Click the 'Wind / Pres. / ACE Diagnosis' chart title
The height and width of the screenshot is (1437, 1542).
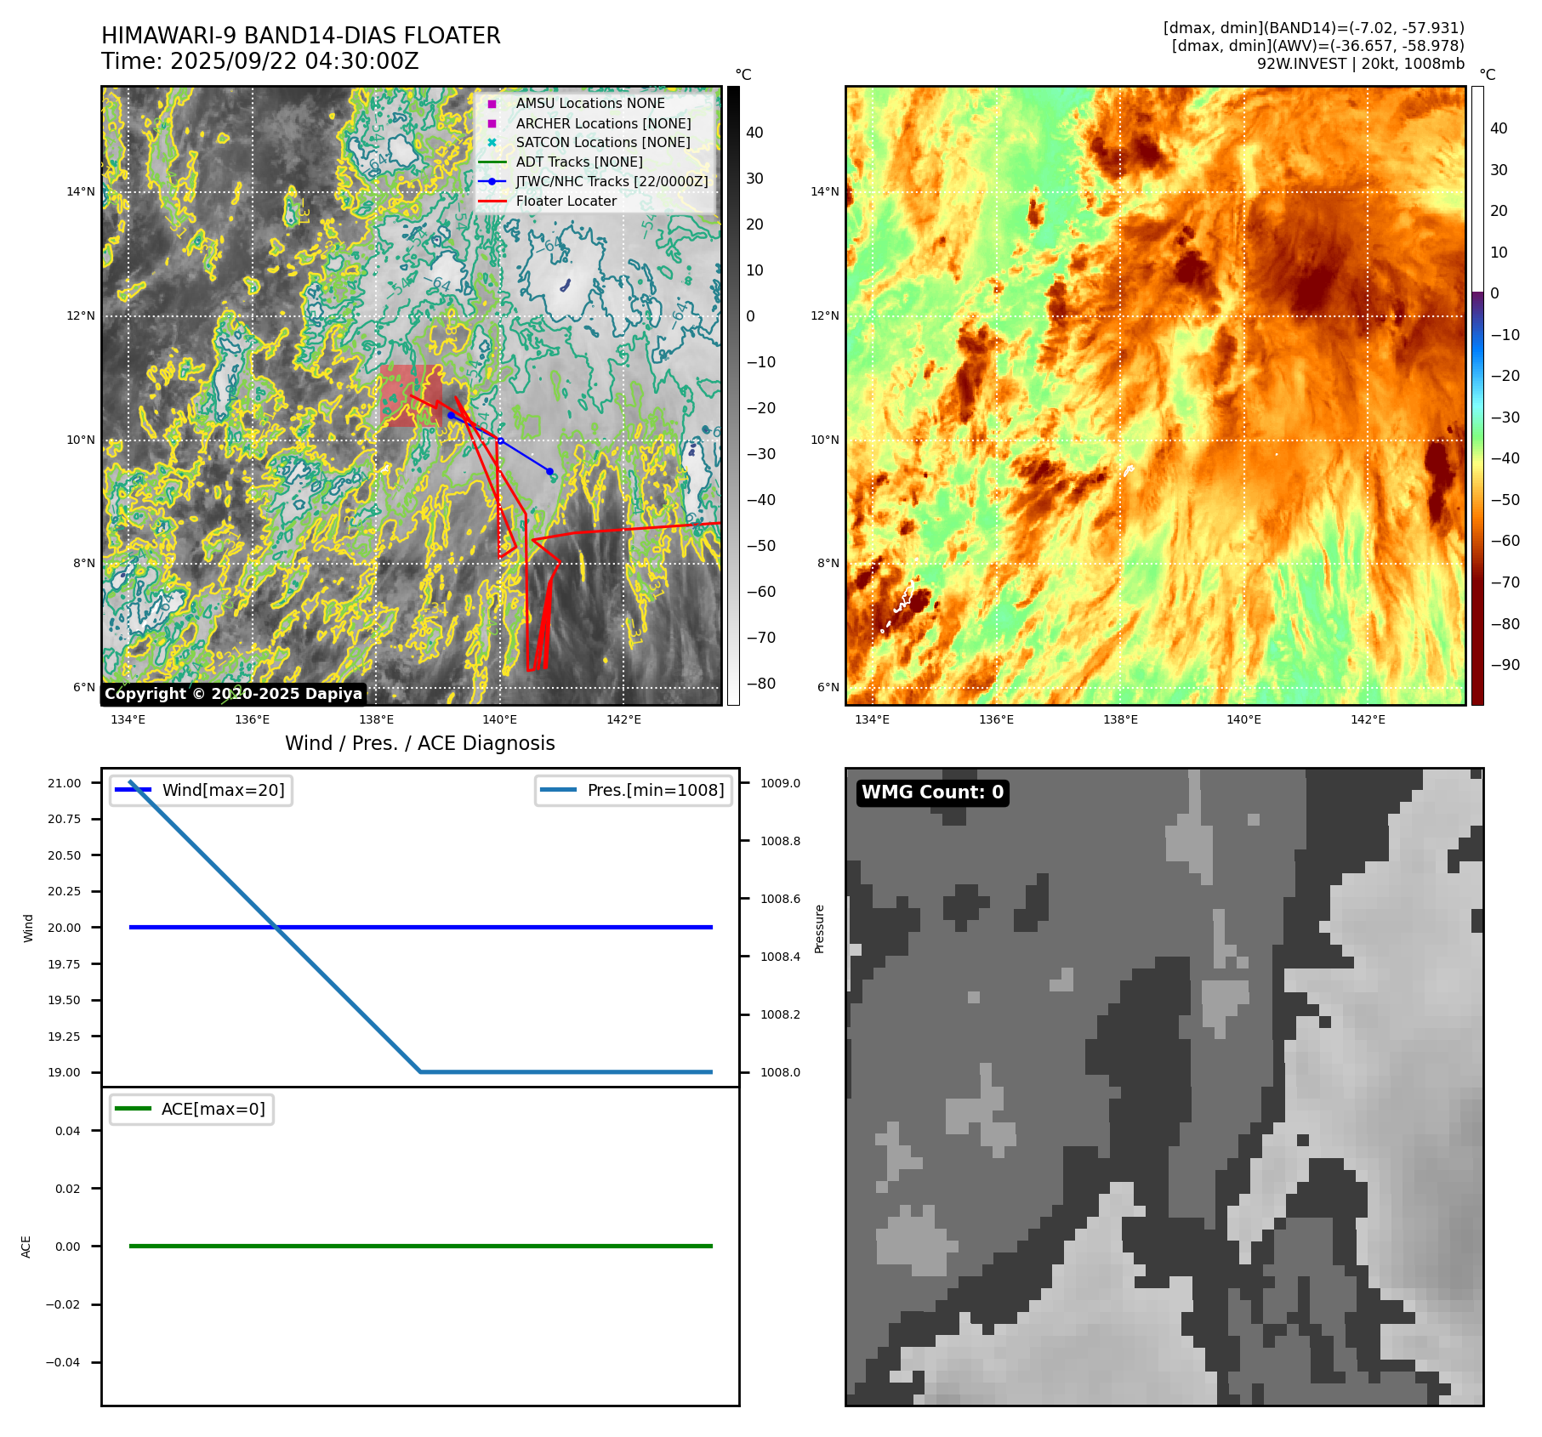pyautogui.click(x=420, y=743)
